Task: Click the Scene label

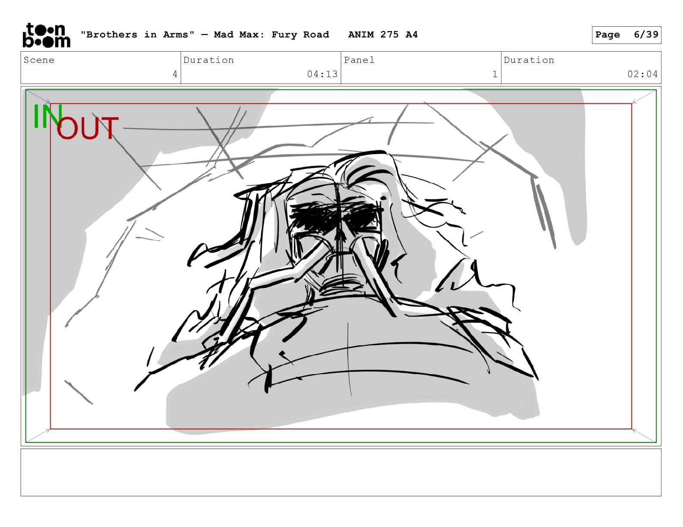Action: (39, 60)
